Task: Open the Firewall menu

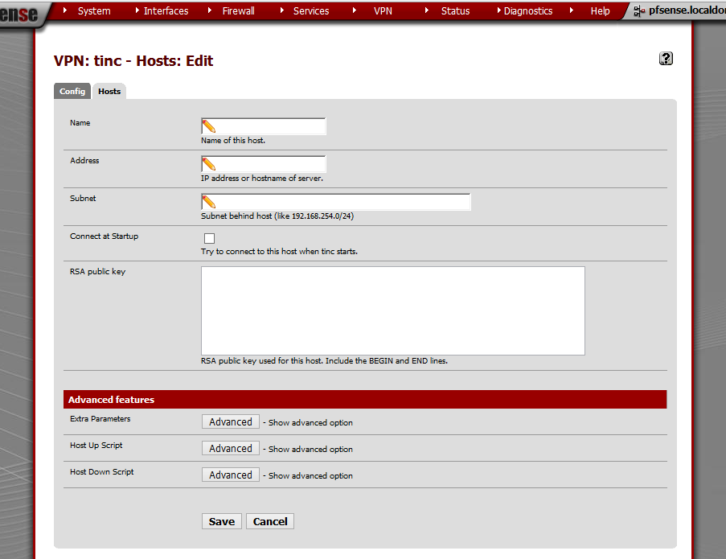Action: coord(239,10)
